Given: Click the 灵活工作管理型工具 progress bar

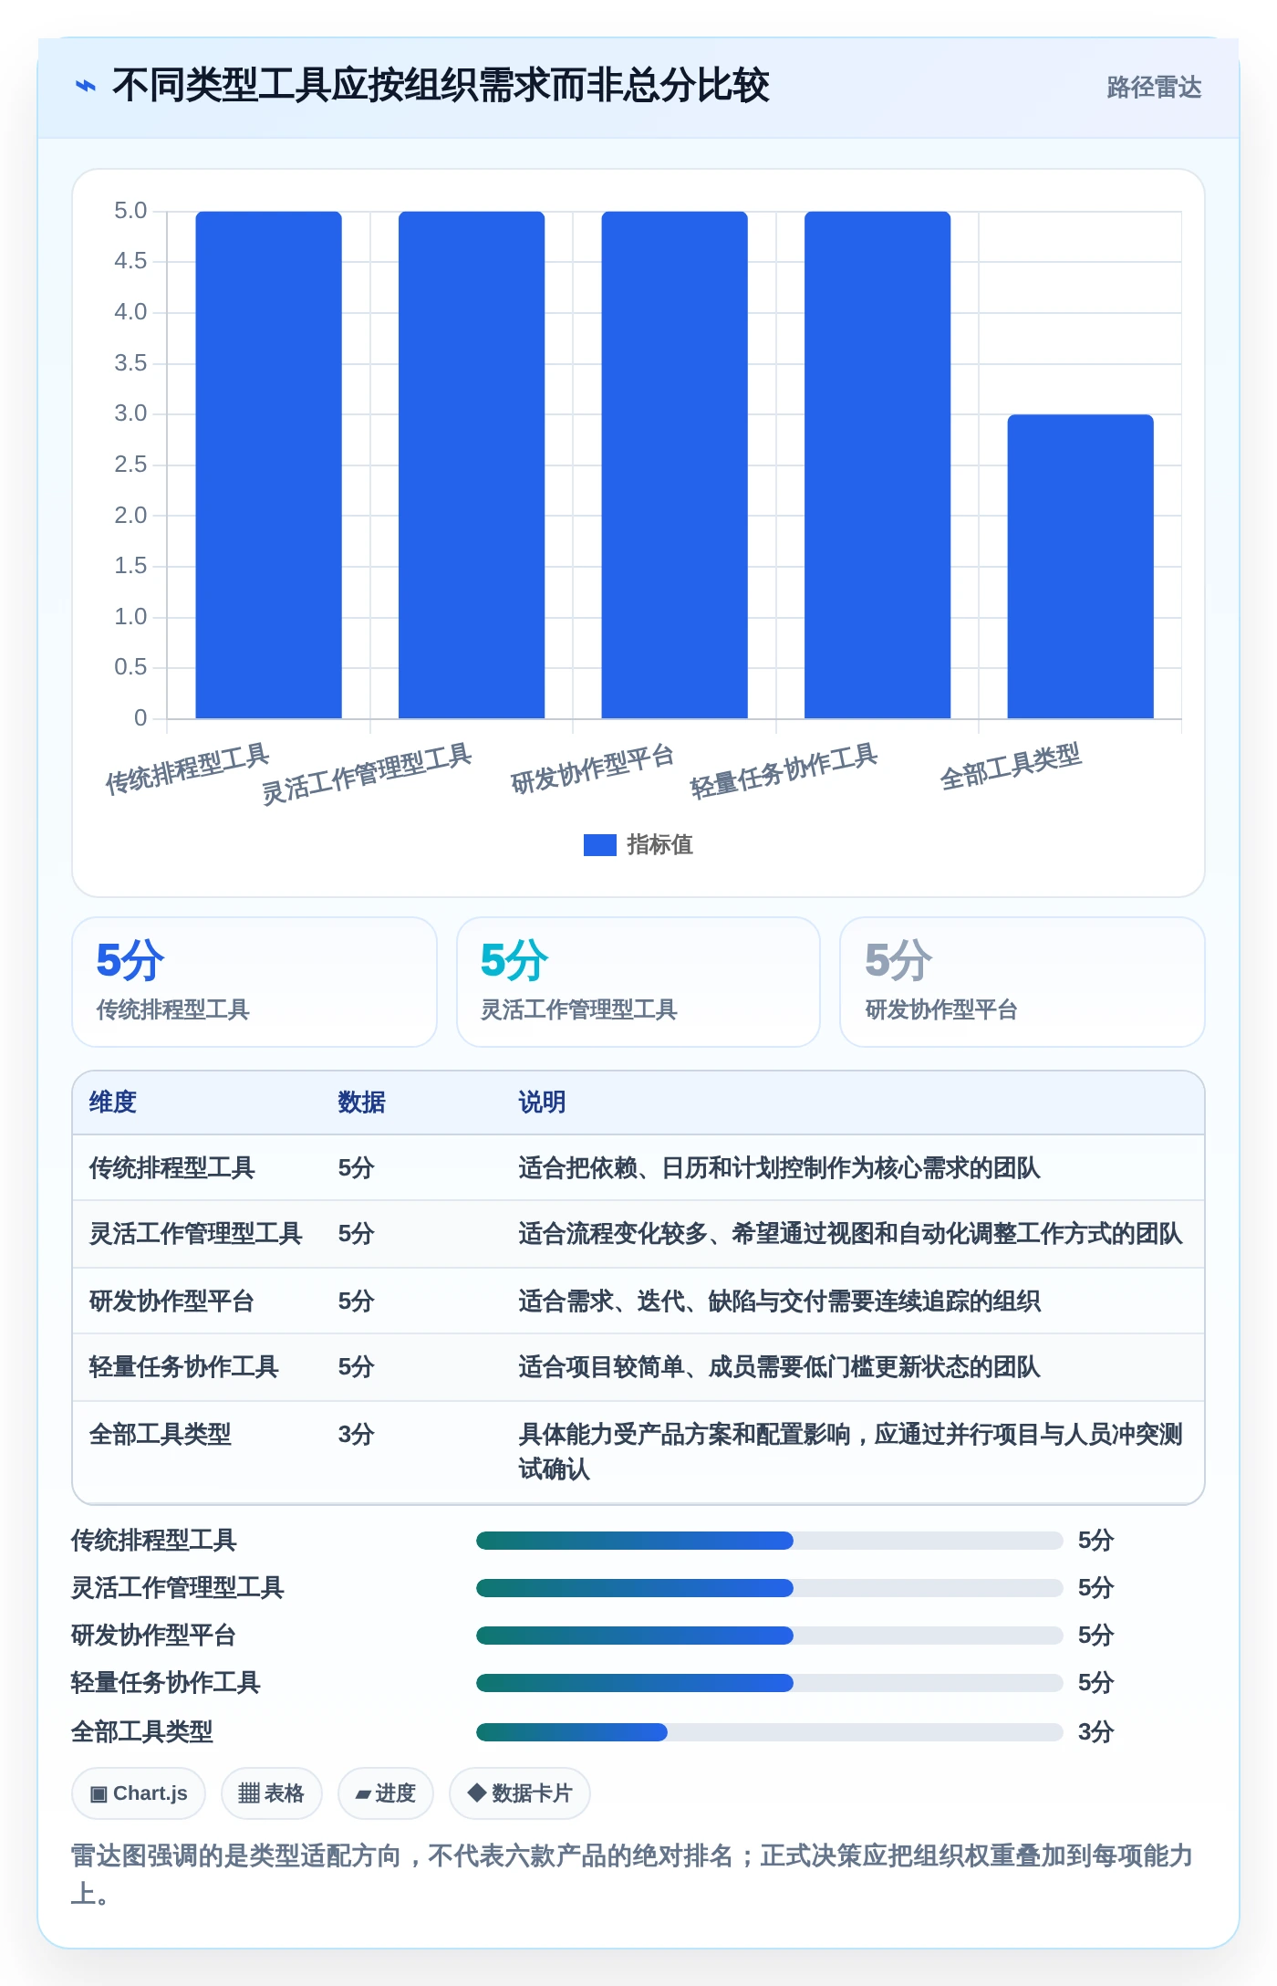Looking at the screenshot, I should (770, 1588).
